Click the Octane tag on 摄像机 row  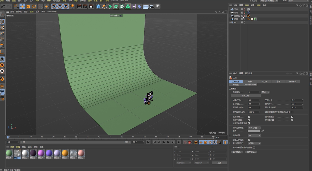coord(248,15)
